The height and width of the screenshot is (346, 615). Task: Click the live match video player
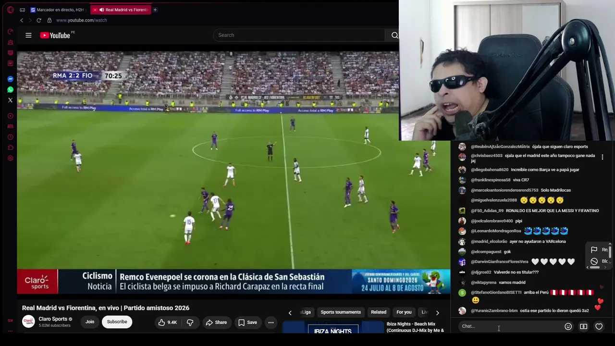(x=234, y=173)
